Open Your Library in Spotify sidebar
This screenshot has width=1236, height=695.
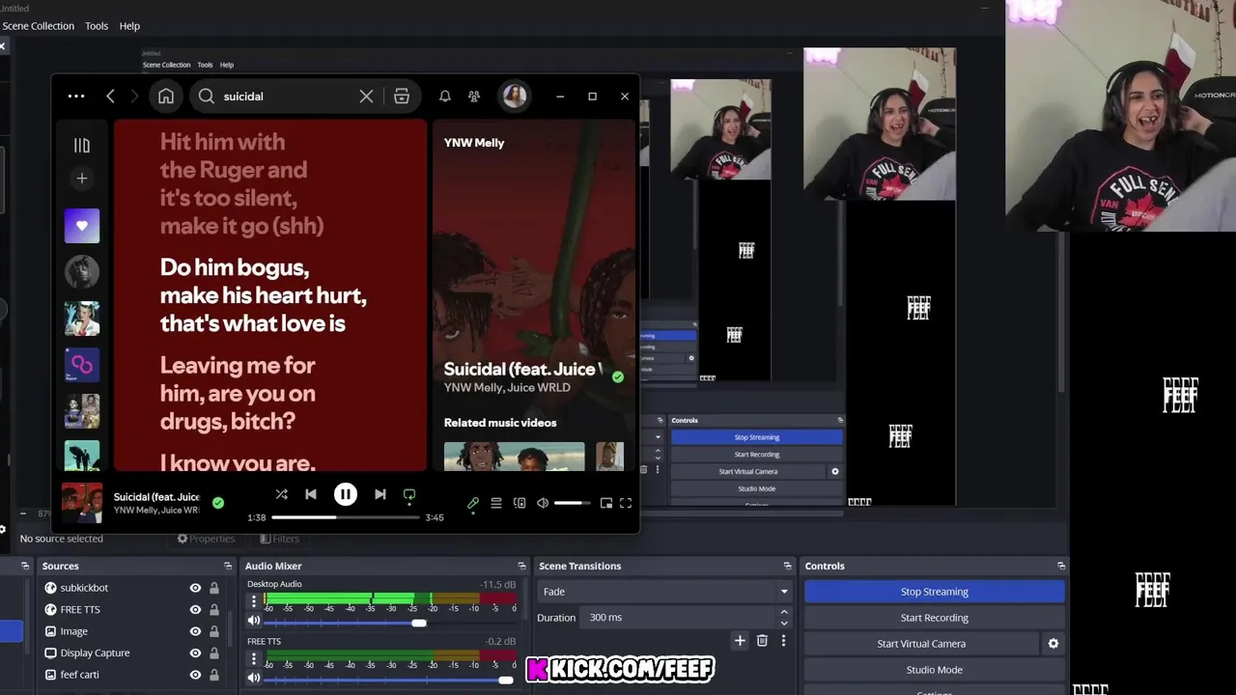pyautogui.click(x=82, y=145)
